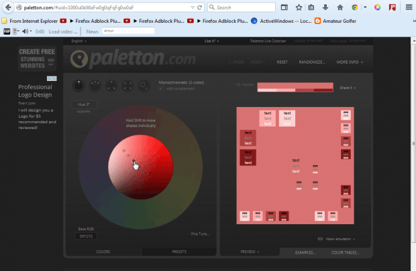Toggle the Vision simulation eye icon

point(320,239)
